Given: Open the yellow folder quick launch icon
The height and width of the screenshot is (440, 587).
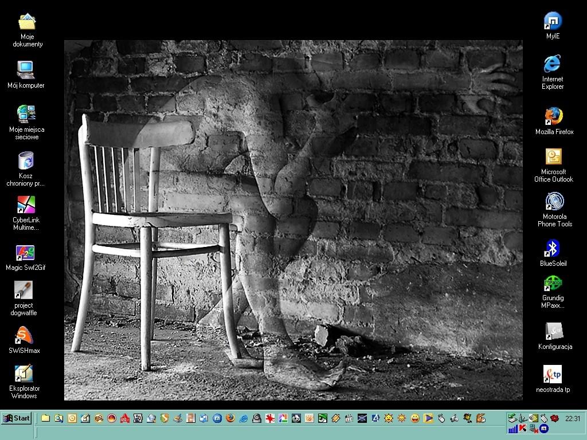Looking at the screenshot, I should click(x=46, y=418).
